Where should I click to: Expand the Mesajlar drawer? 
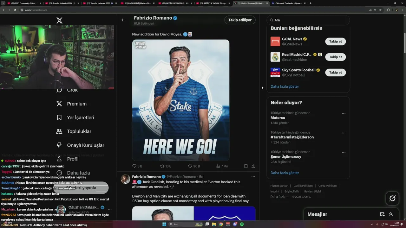[391, 214]
